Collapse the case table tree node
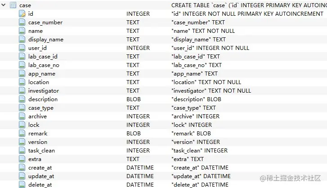 4,5
